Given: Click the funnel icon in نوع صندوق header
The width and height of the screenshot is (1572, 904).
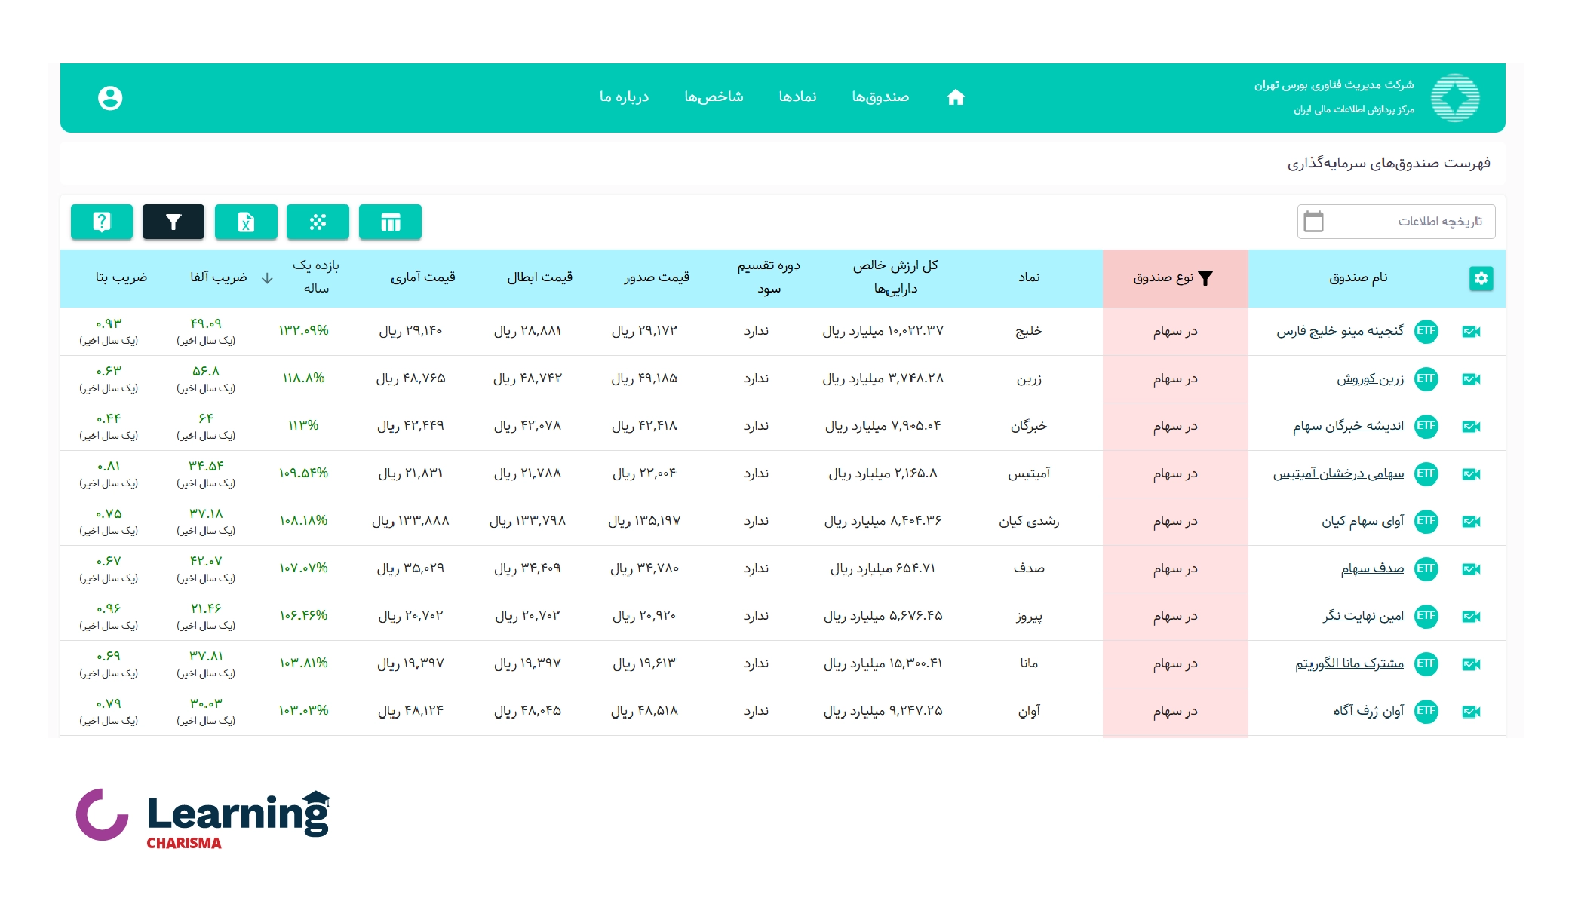Looking at the screenshot, I should [1205, 278].
